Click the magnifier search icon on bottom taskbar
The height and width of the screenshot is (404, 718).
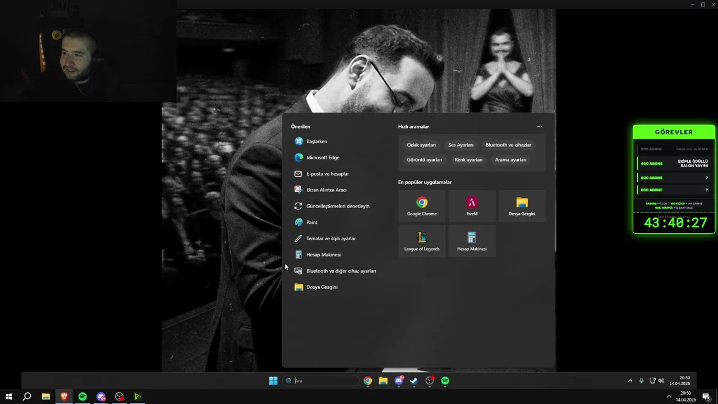click(x=27, y=397)
